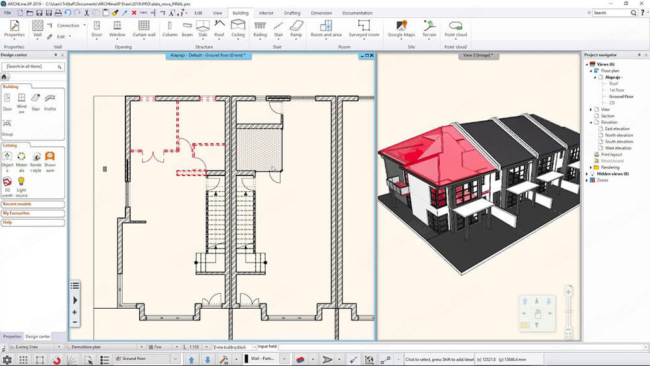The width and height of the screenshot is (650, 366).
Task: Expand the My Favourites section
Action: 32,213
